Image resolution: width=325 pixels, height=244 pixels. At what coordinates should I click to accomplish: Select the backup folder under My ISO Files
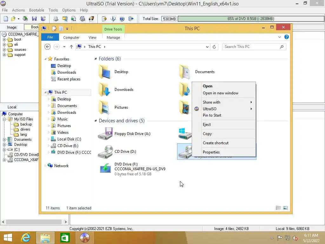pyautogui.click(x=26, y=124)
